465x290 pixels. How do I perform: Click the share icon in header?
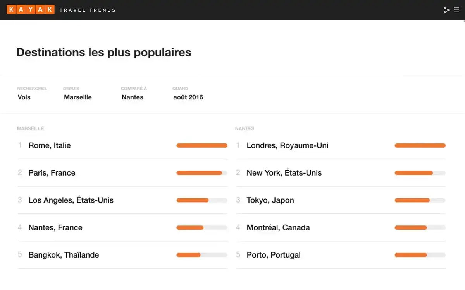pyautogui.click(x=446, y=10)
